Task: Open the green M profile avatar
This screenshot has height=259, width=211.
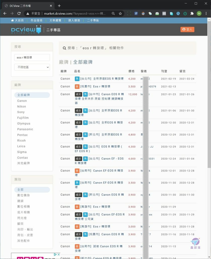Action: (x=199, y=14)
